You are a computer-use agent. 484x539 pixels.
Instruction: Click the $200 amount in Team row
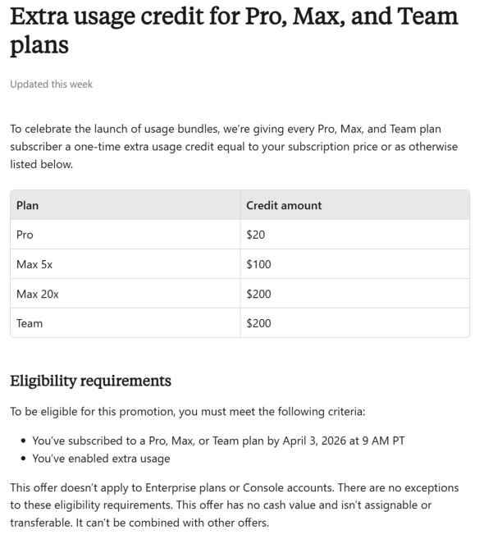[x=258, y=323]
